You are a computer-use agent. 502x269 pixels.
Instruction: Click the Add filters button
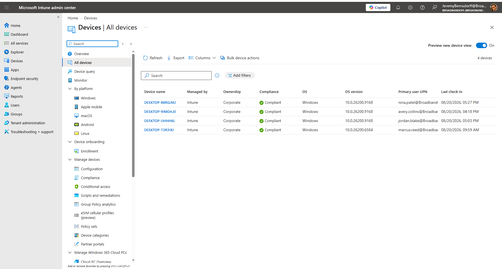tap(240, 75)
